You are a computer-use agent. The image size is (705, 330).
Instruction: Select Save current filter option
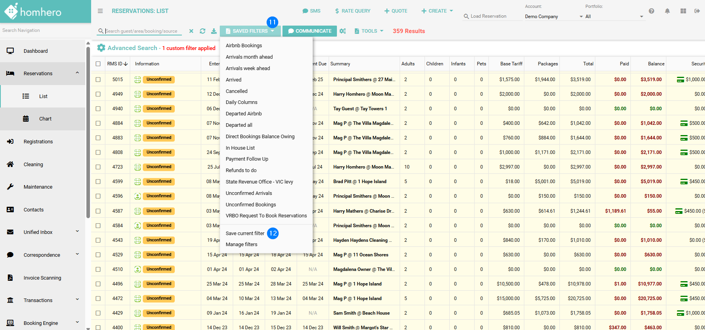(x=245, y=234)
